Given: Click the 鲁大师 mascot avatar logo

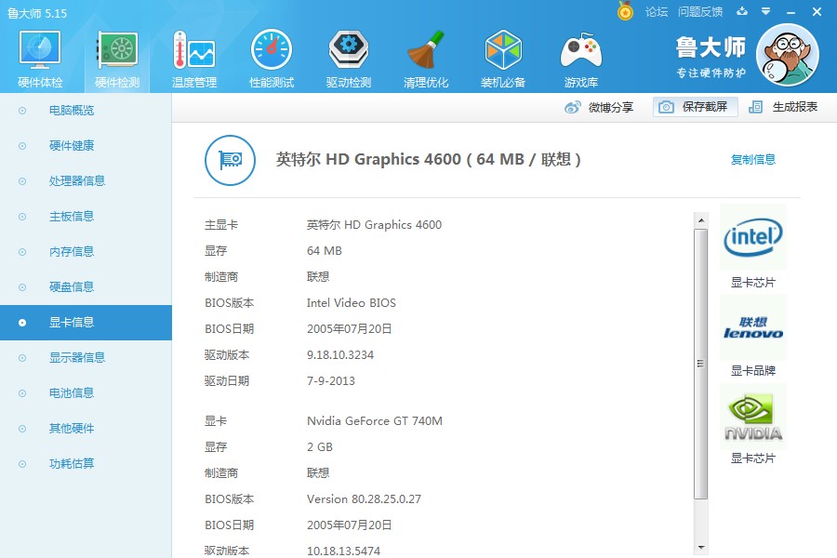Looking at the screenshot, I should [787, 53].
